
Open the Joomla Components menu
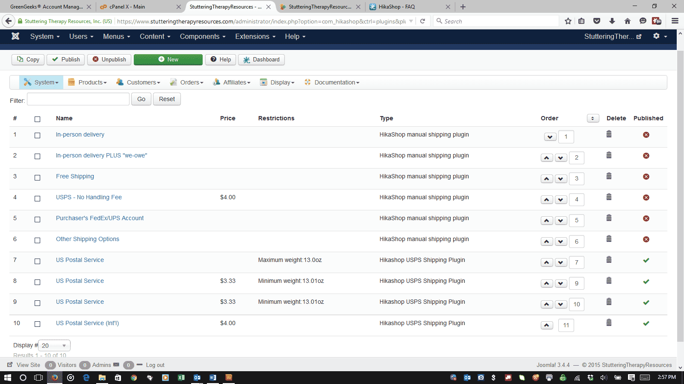pos(203,36)
